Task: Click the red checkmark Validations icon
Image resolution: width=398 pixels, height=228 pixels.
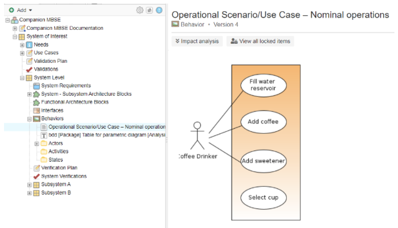Action: tap(29, 69)
